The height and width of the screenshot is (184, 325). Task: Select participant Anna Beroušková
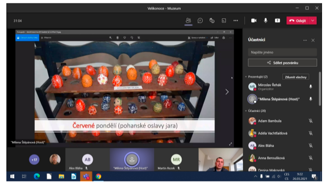[271, 158]
